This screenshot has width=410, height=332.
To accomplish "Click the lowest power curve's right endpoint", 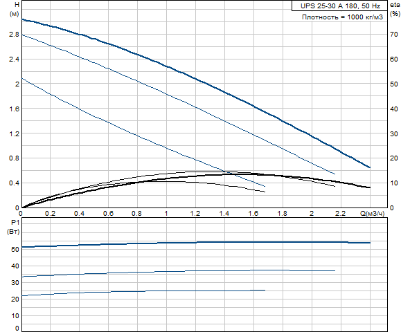I will tap(265, 290).
